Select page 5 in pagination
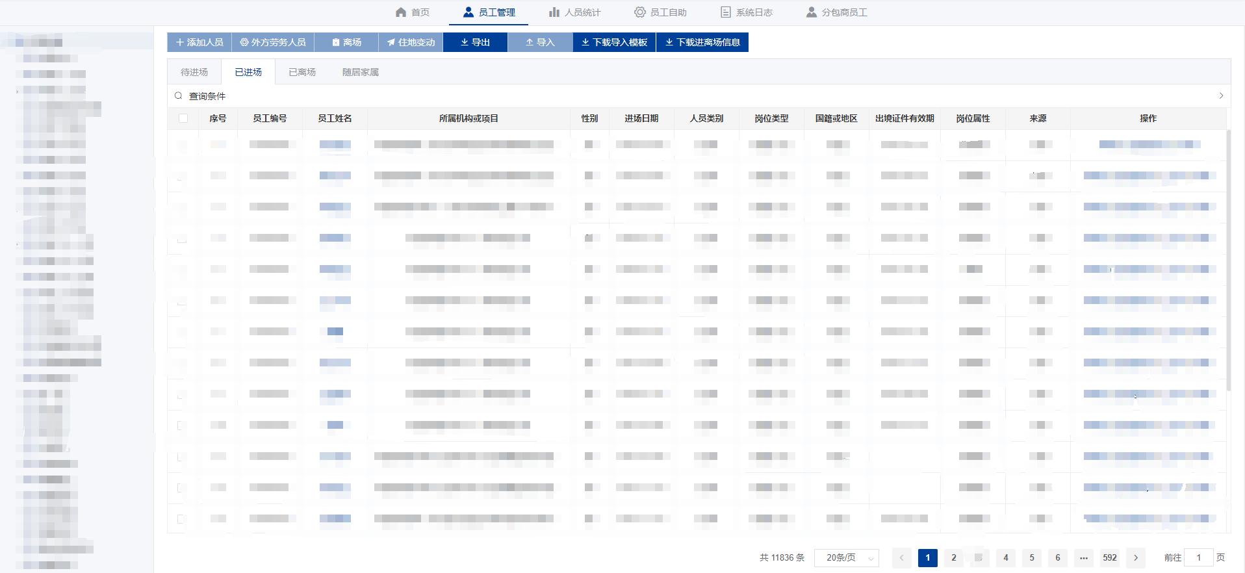The height and width of the screenshot is (573, 1245). 1032,557
